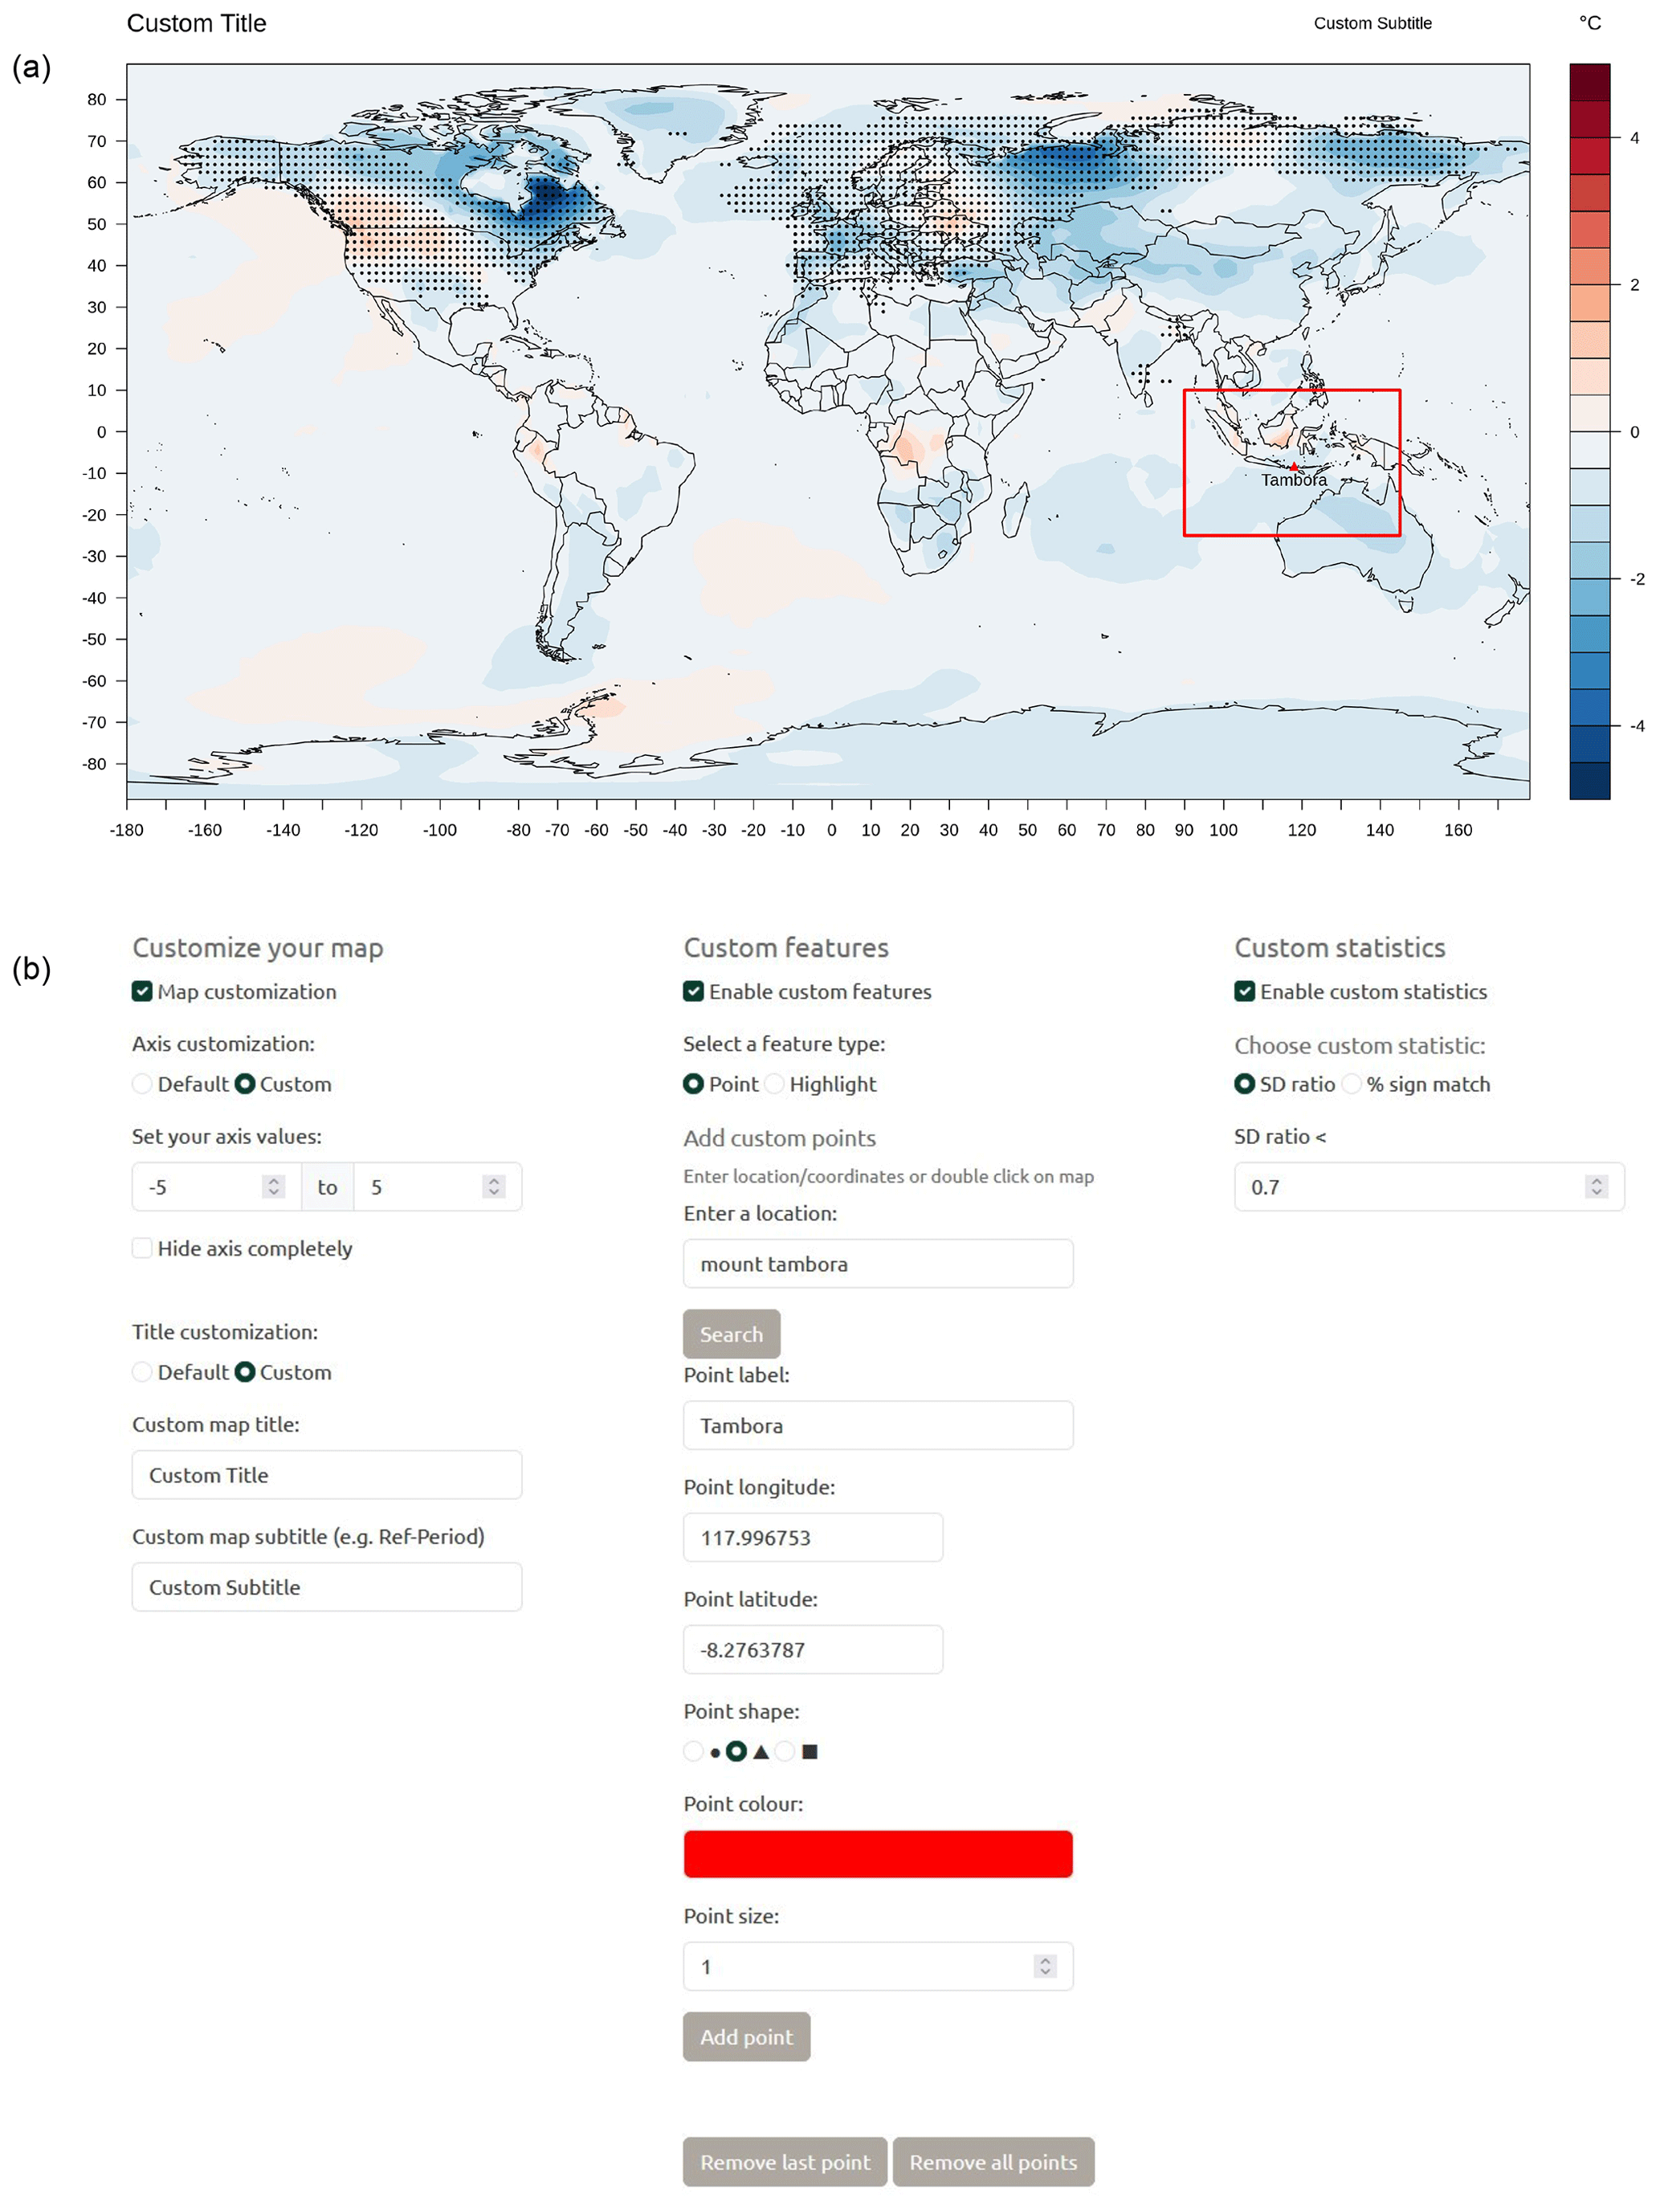Screen dimensions: 1660x2210
Task: Select % sign match statistic
Action: (1352, 1084)
